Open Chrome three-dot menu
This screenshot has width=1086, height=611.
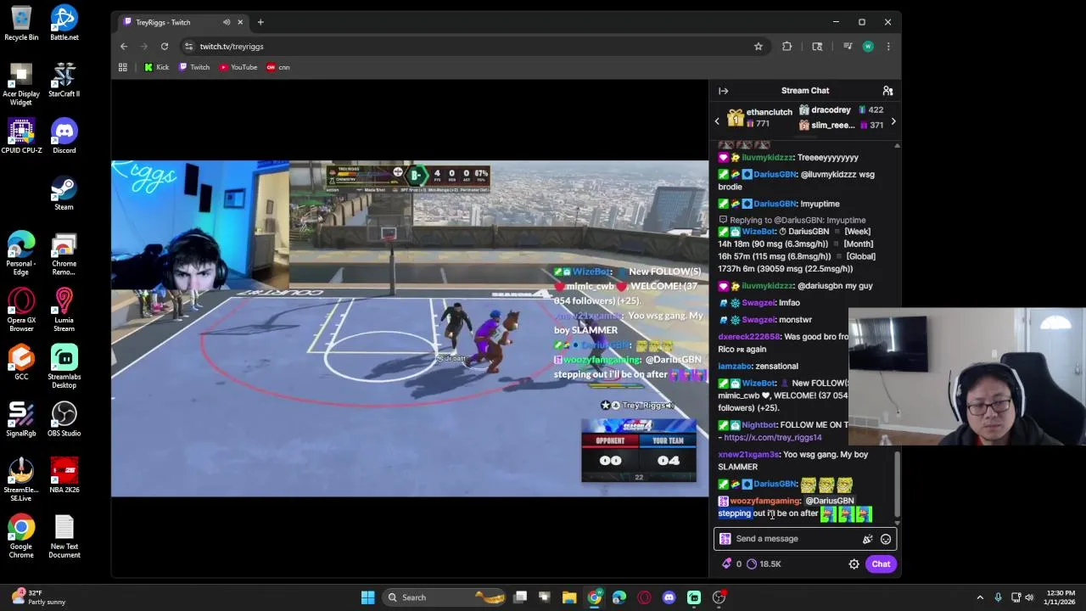click(x=888, y=47)
